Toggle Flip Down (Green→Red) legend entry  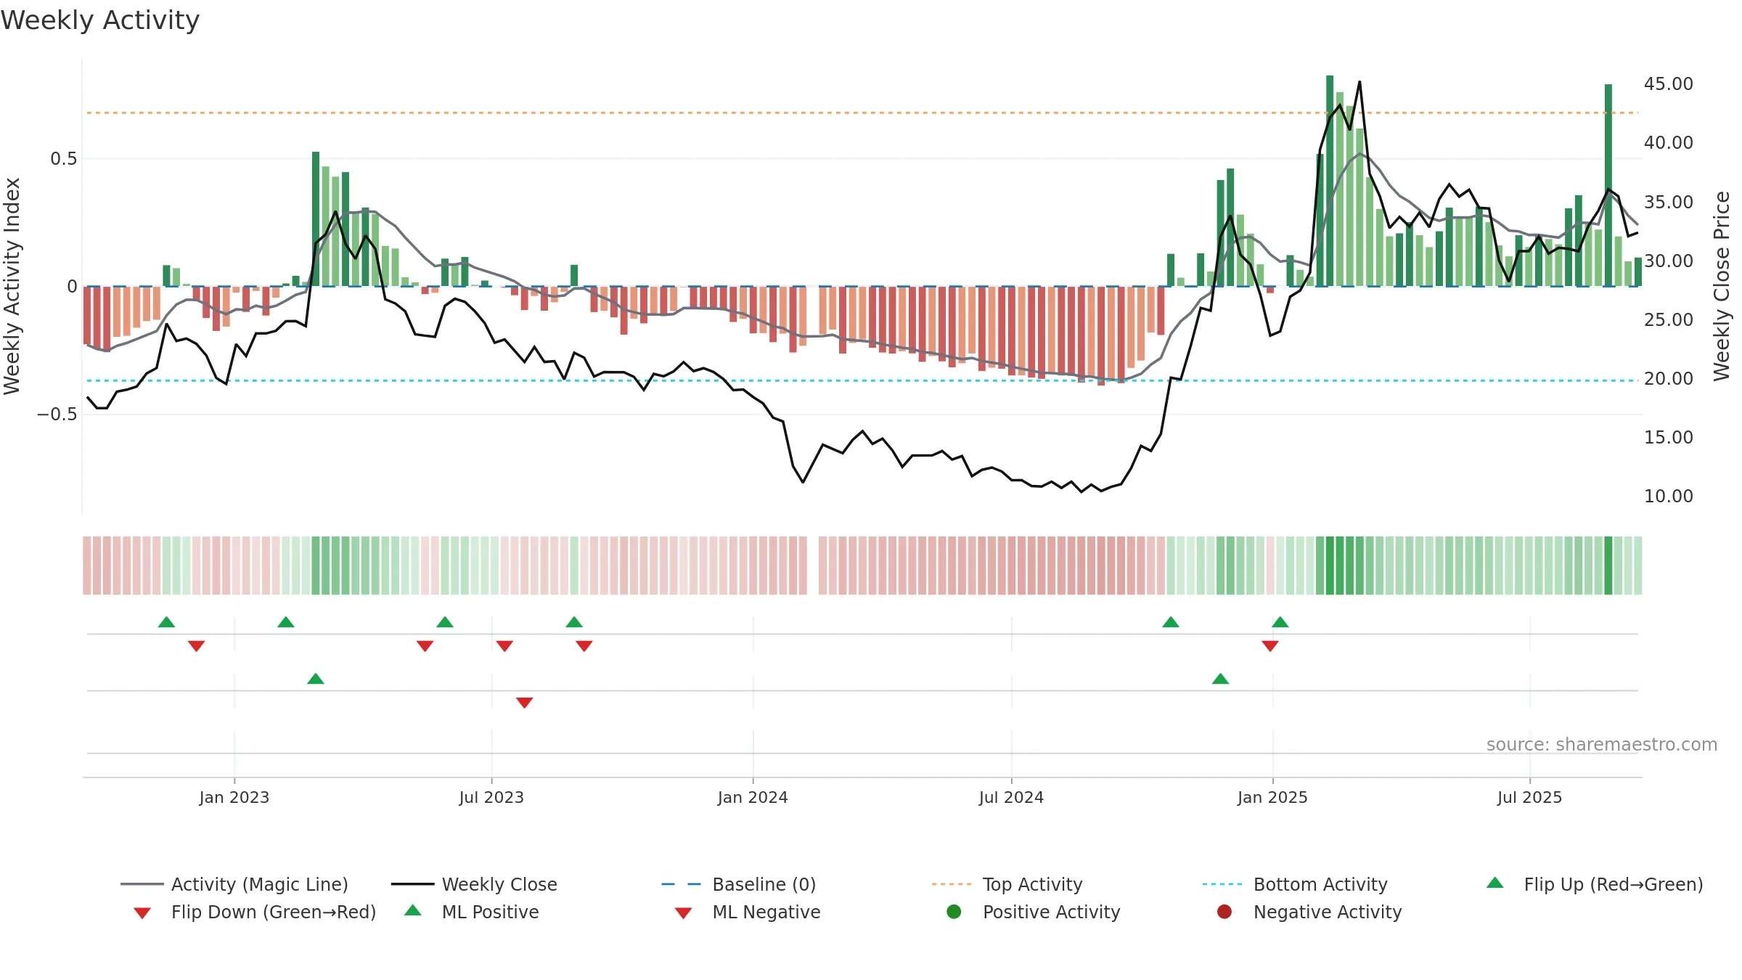click(255, 912)
